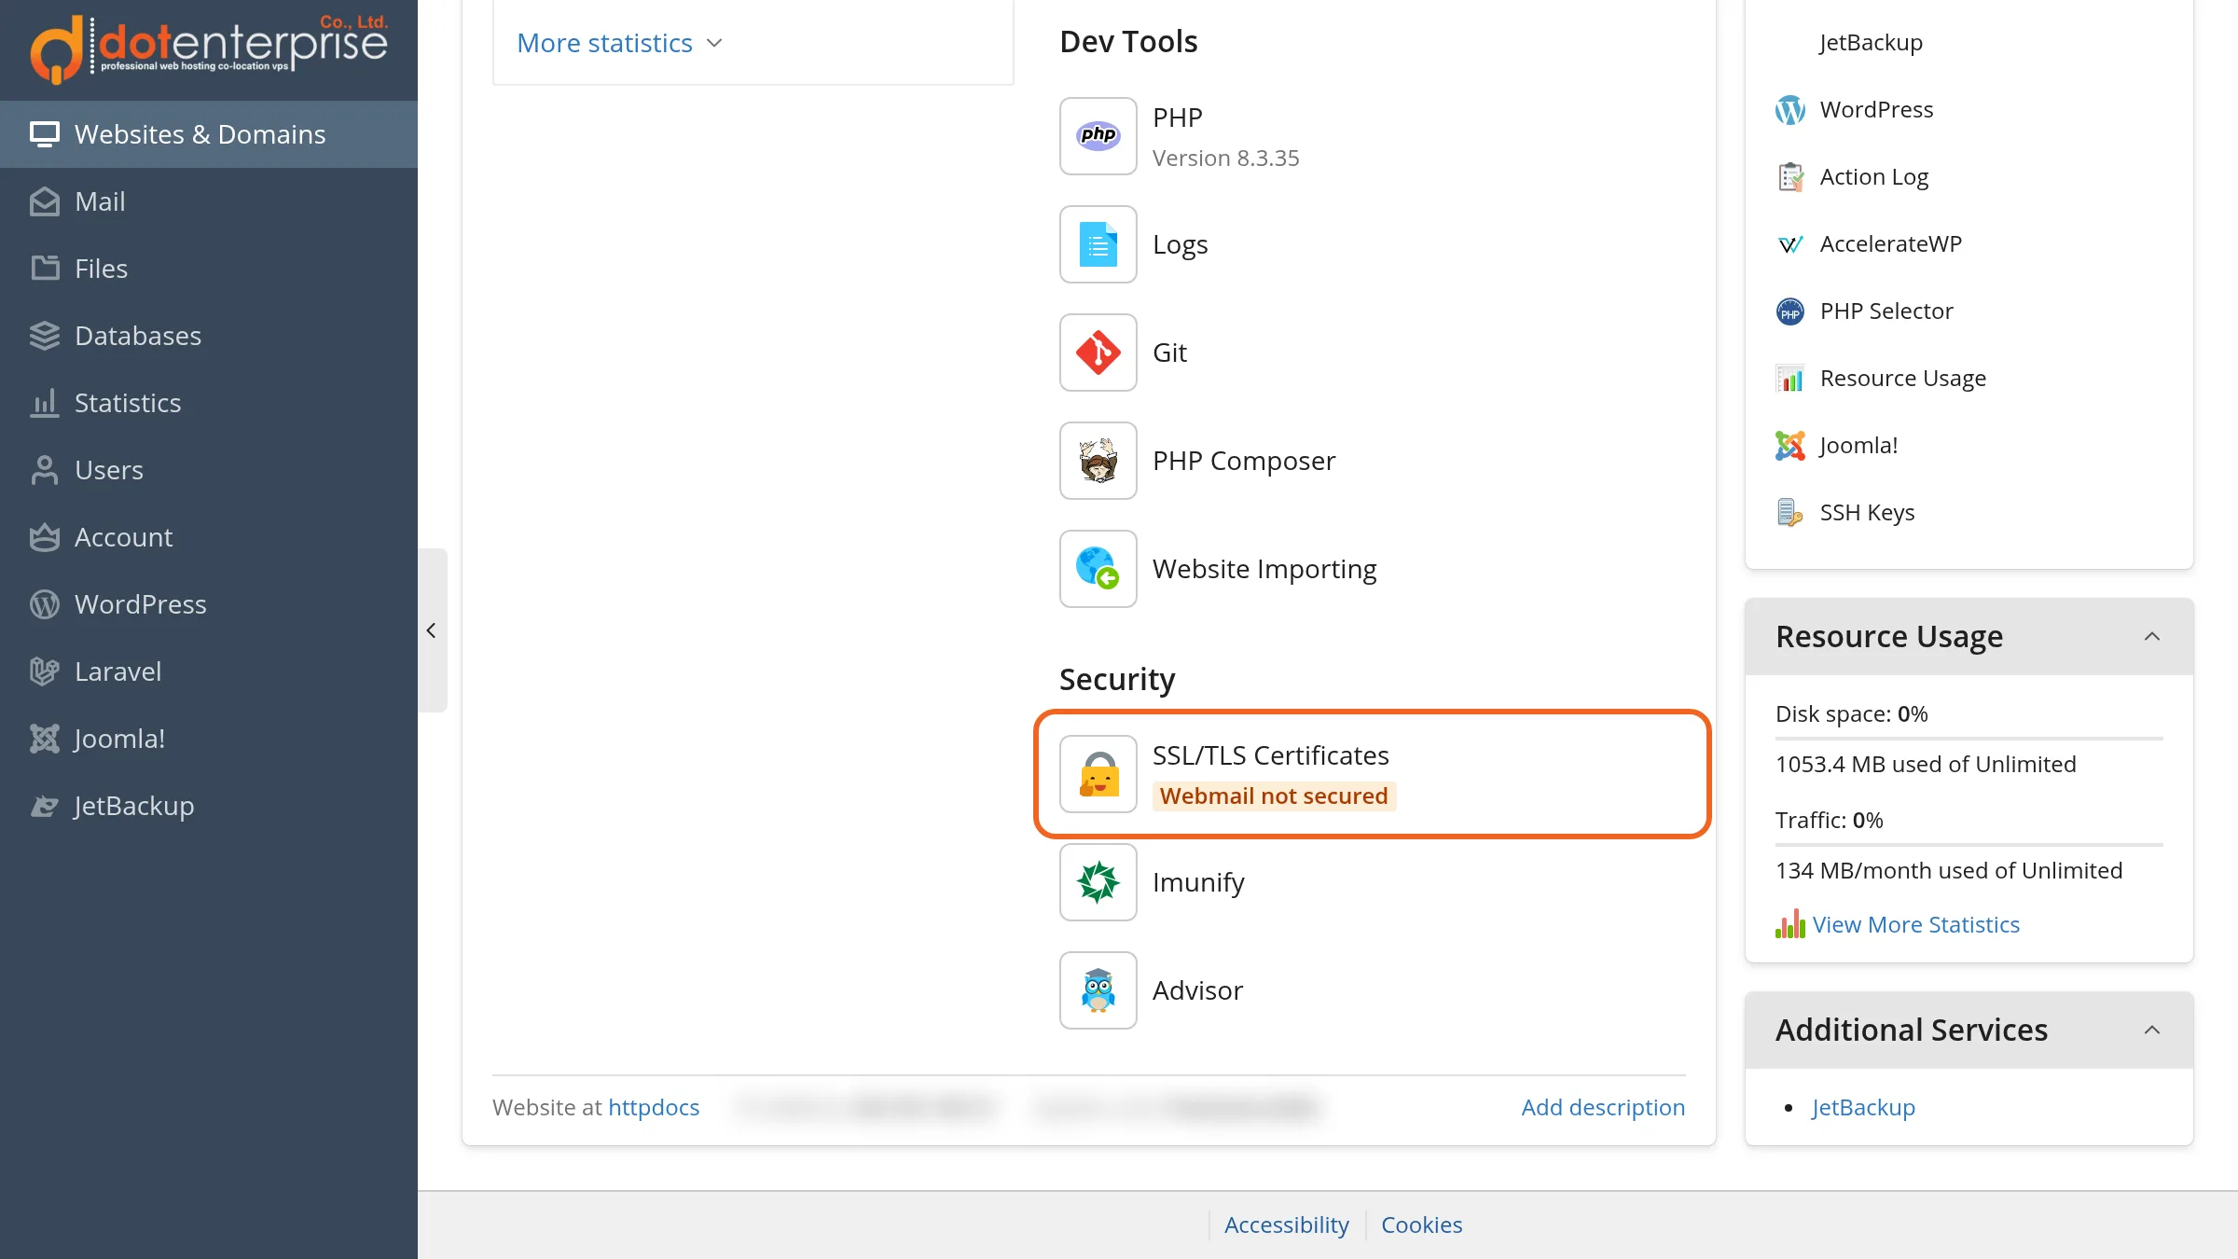Click the Action Log icon
Image resolution: width=2238 pixels, height=1259 pixels.
click(x=1790, y=177)
